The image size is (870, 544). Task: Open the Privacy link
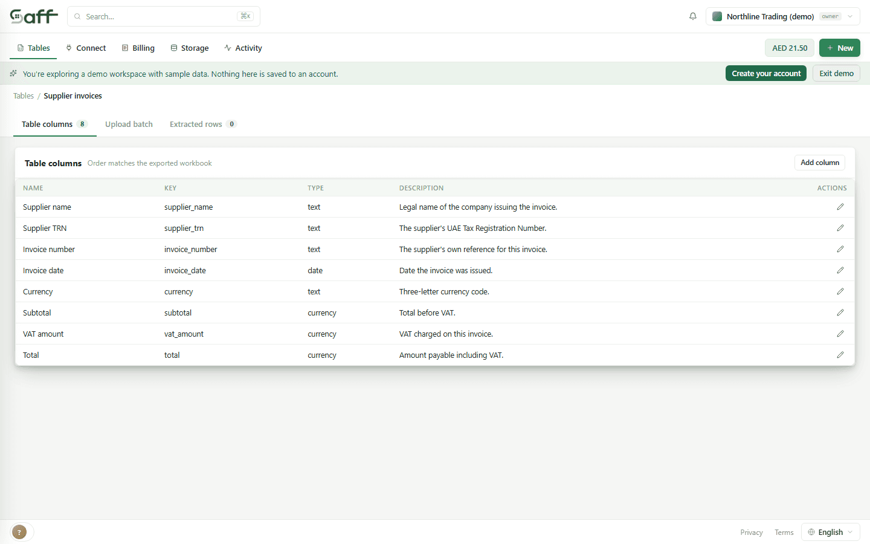[752, 533]
